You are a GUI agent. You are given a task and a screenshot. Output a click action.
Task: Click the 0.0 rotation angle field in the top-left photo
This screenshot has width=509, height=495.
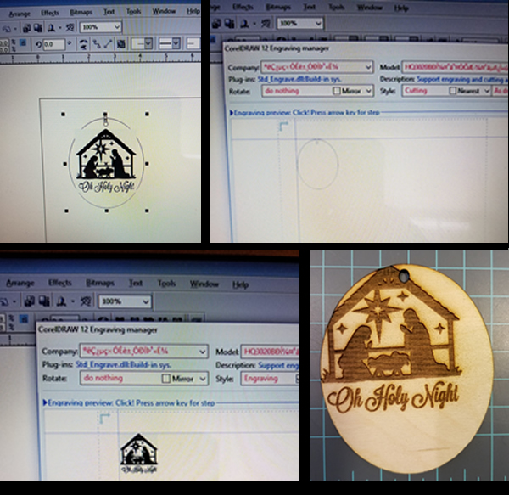pyautogui.click(x=54, y=44)
